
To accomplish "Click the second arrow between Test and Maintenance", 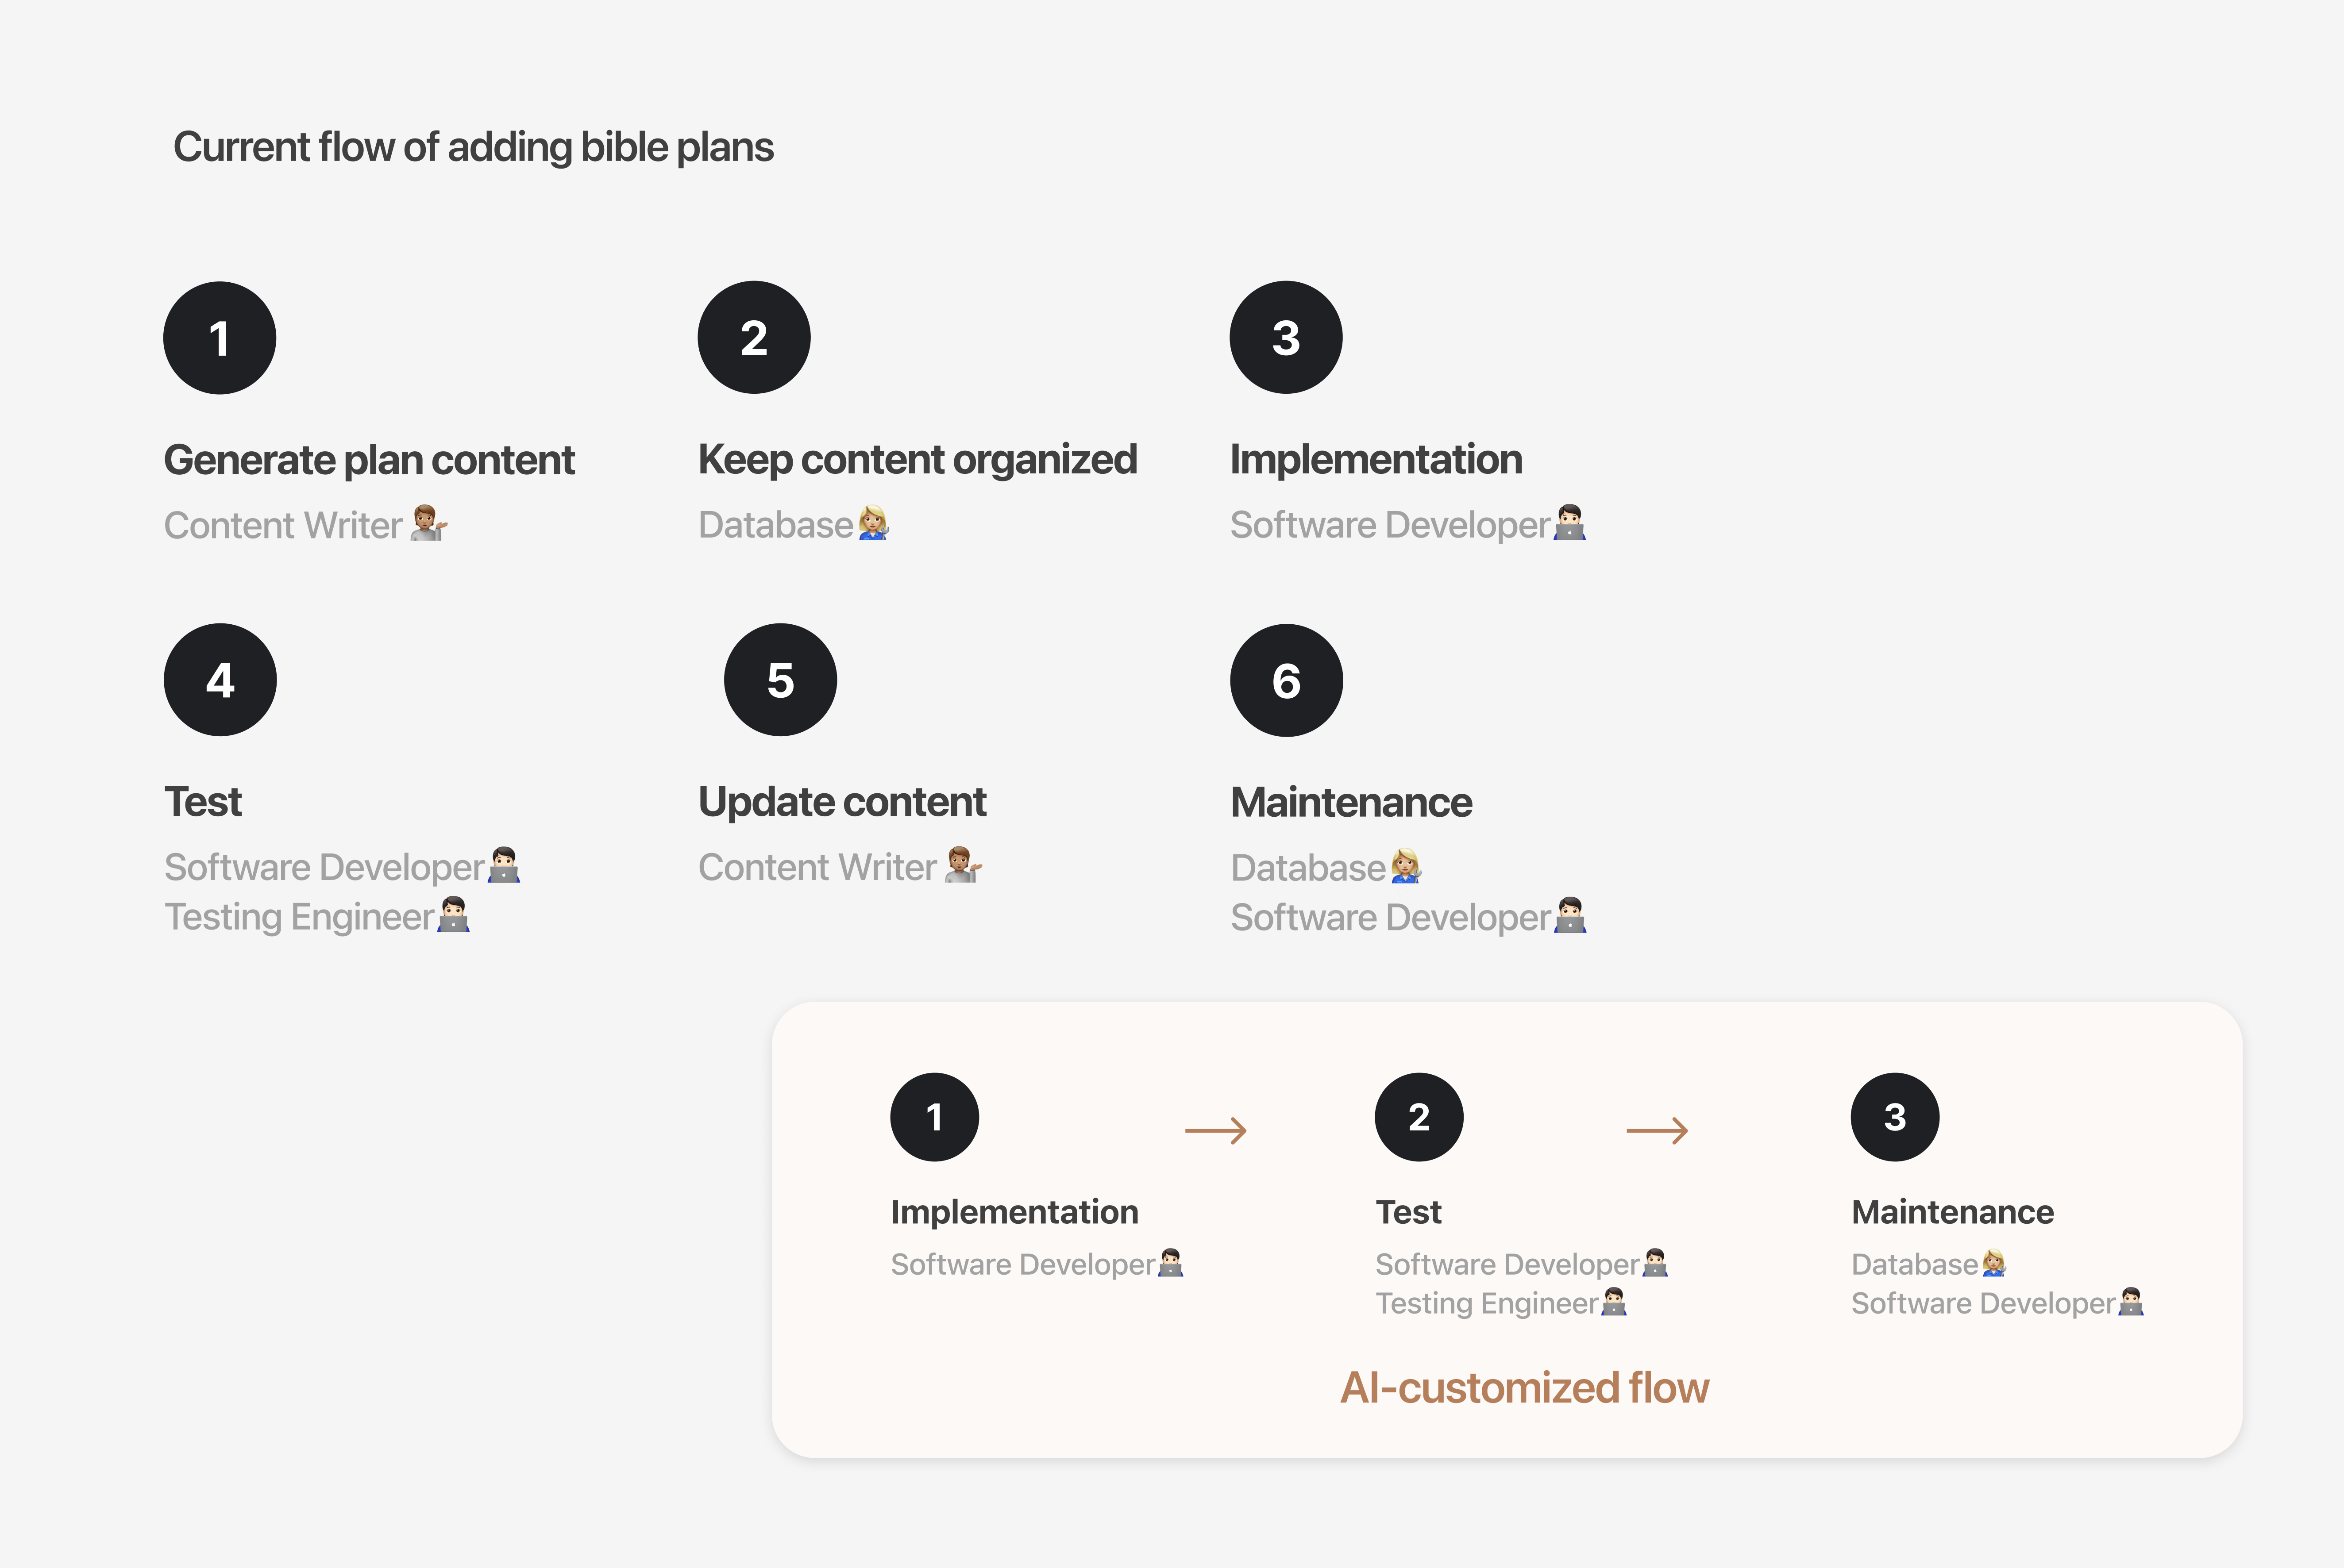I will pyautogui.click(x=1658, y=1131).
